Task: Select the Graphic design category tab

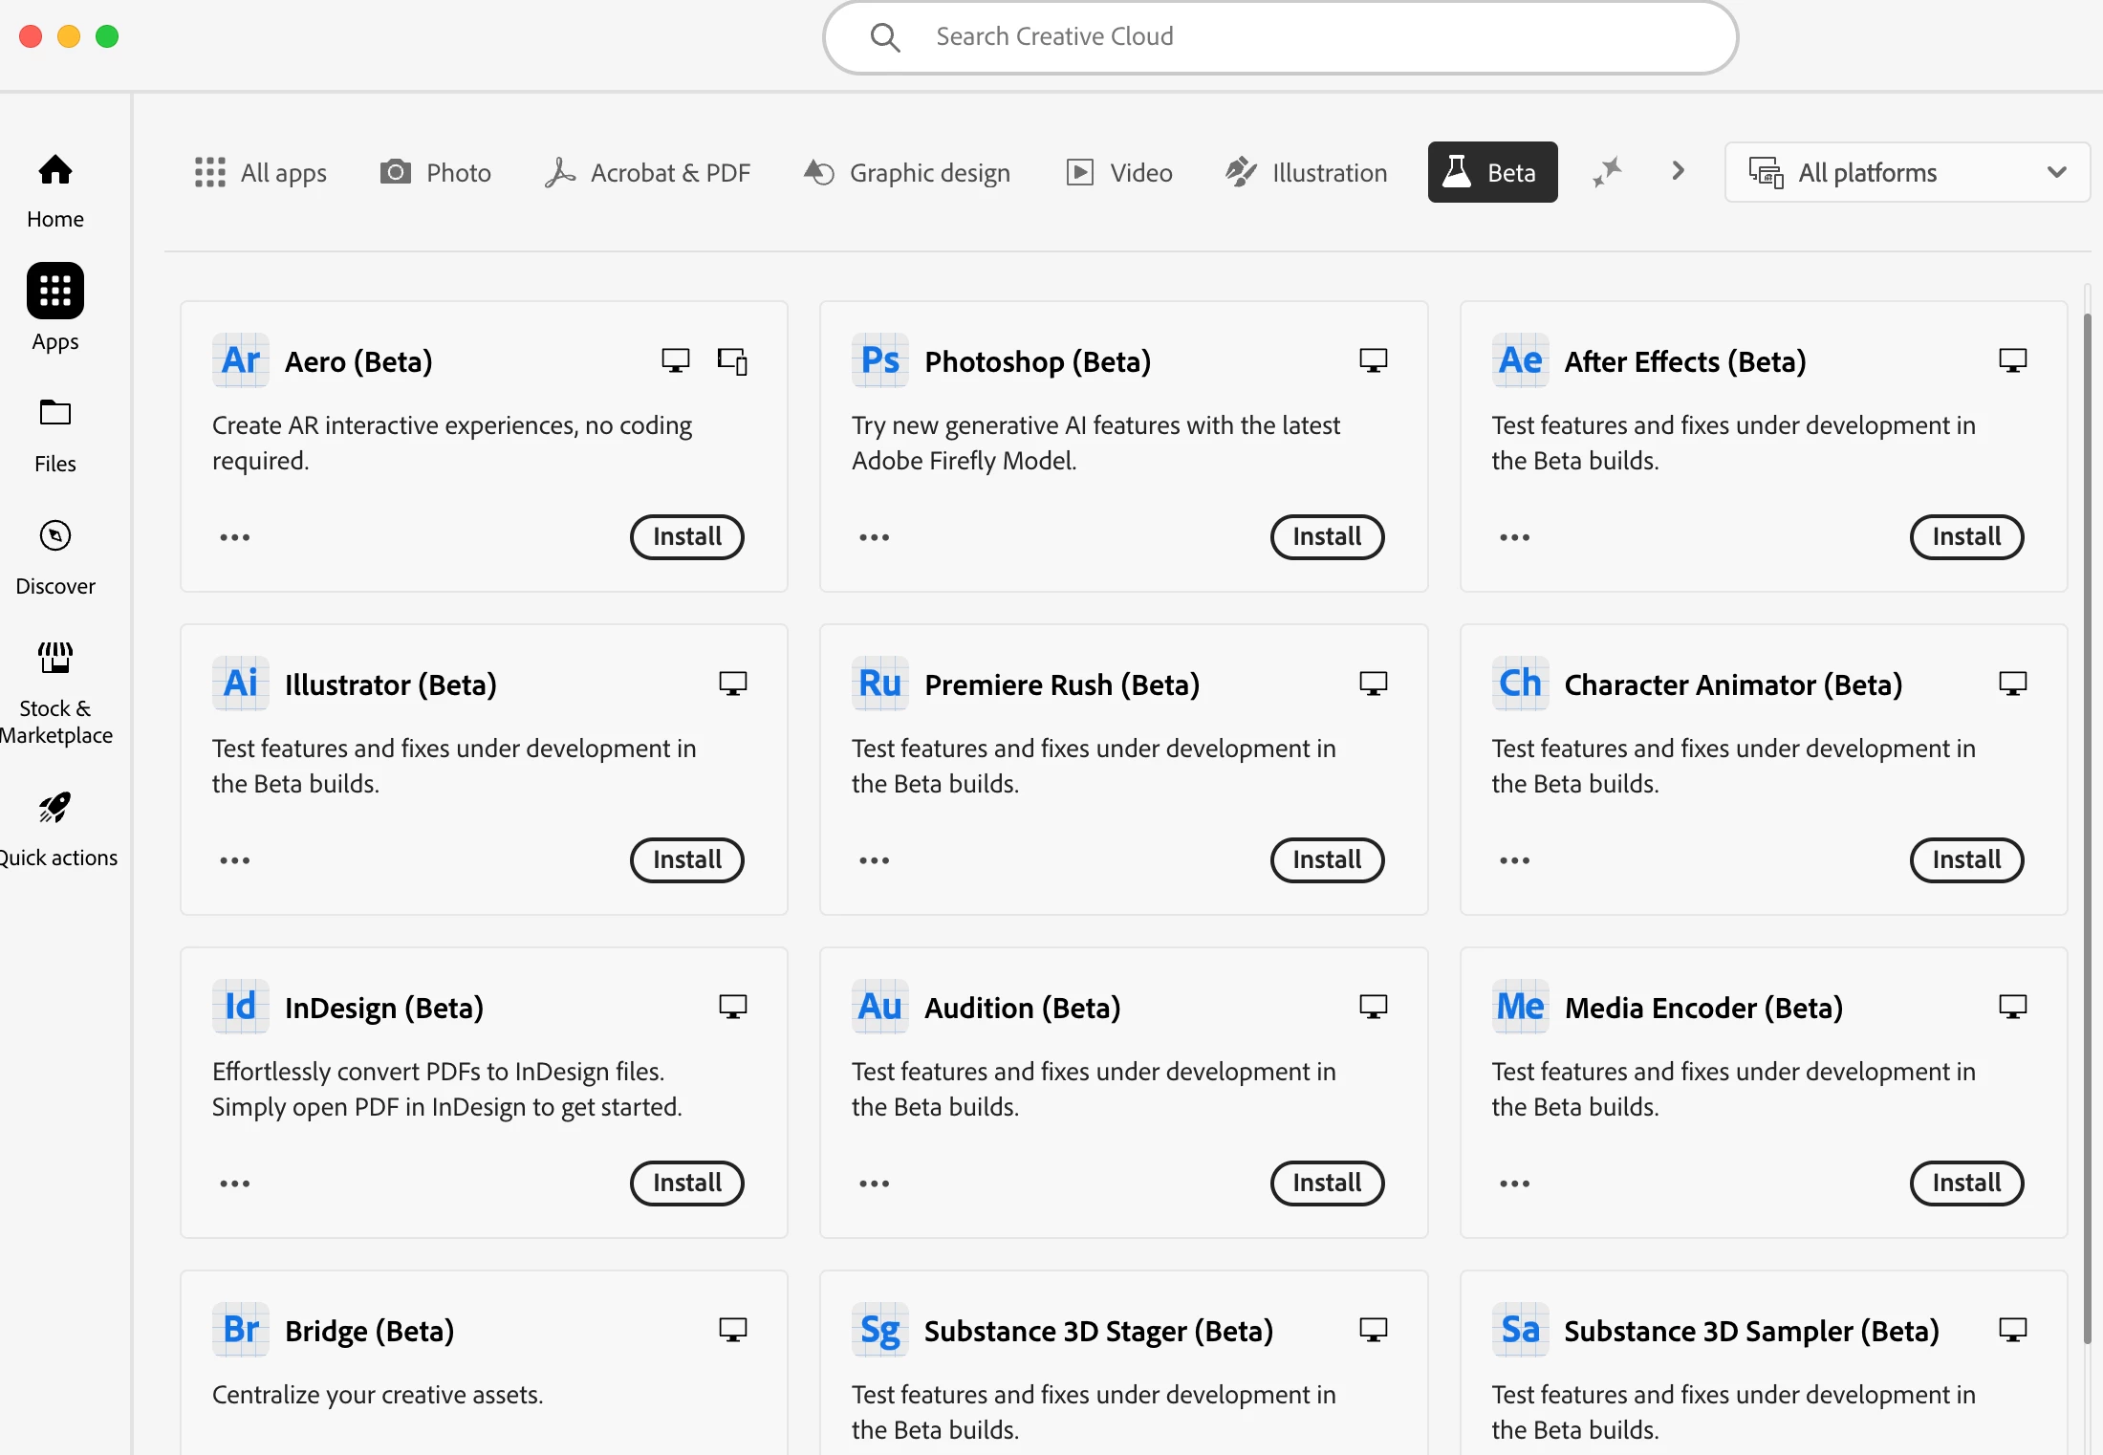Action: (907, 172)
